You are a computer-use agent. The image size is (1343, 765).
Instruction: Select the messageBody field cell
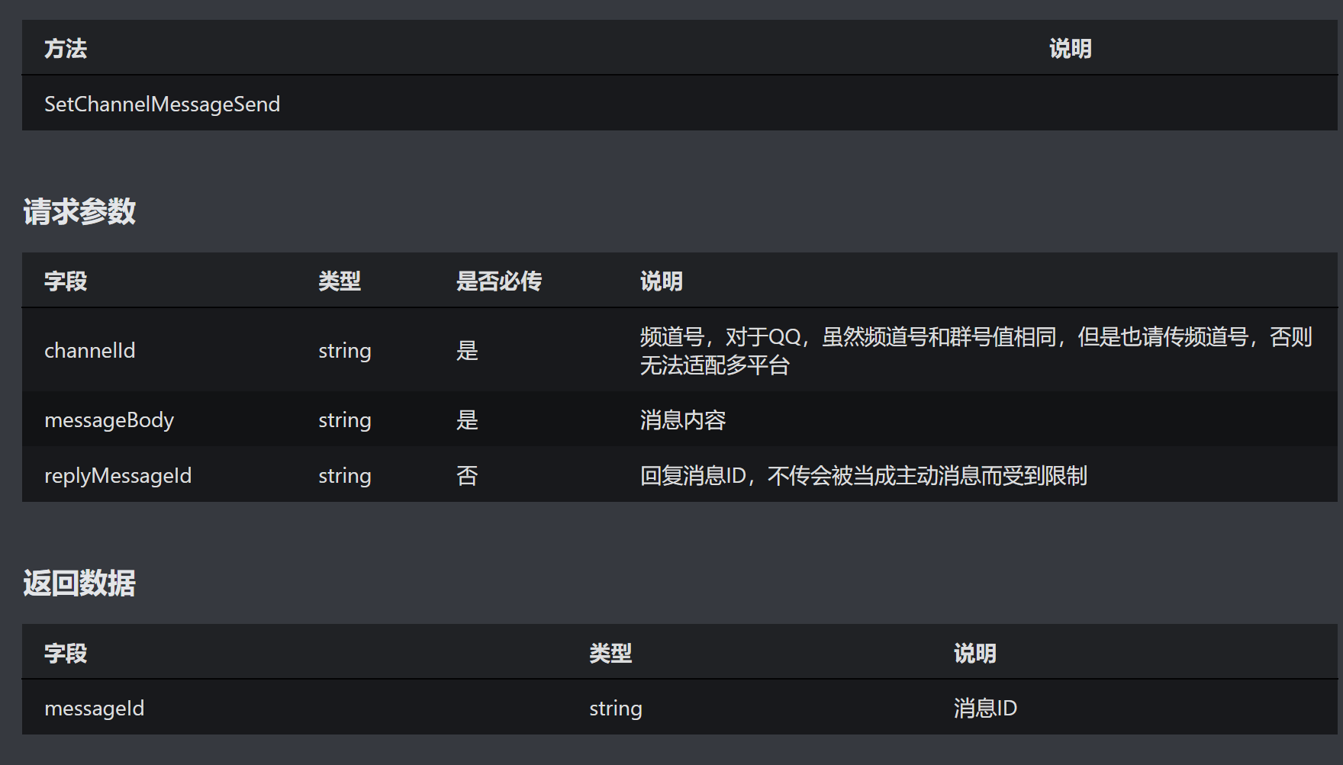click(109, 420)
